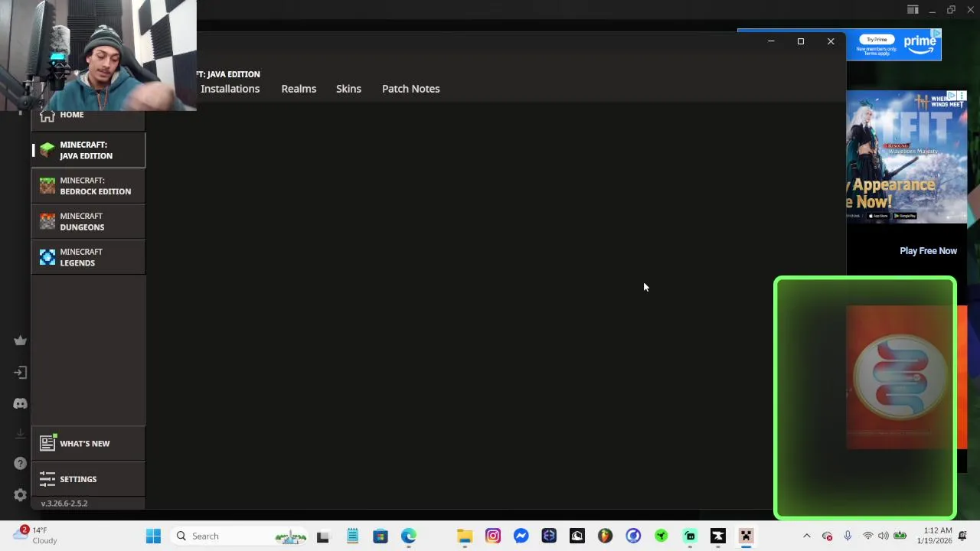Open Notepad from the taskbar
Screen dimensions: 980x551
click(x=352, y=536)
